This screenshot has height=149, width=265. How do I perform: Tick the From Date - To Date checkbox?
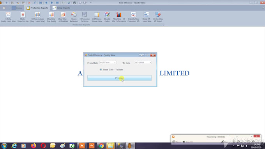(101, 70)
